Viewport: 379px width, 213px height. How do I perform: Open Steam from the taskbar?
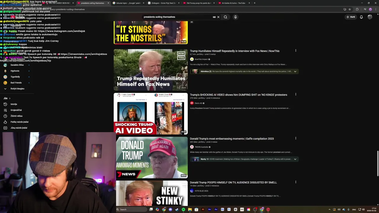[x=177, y=209]
